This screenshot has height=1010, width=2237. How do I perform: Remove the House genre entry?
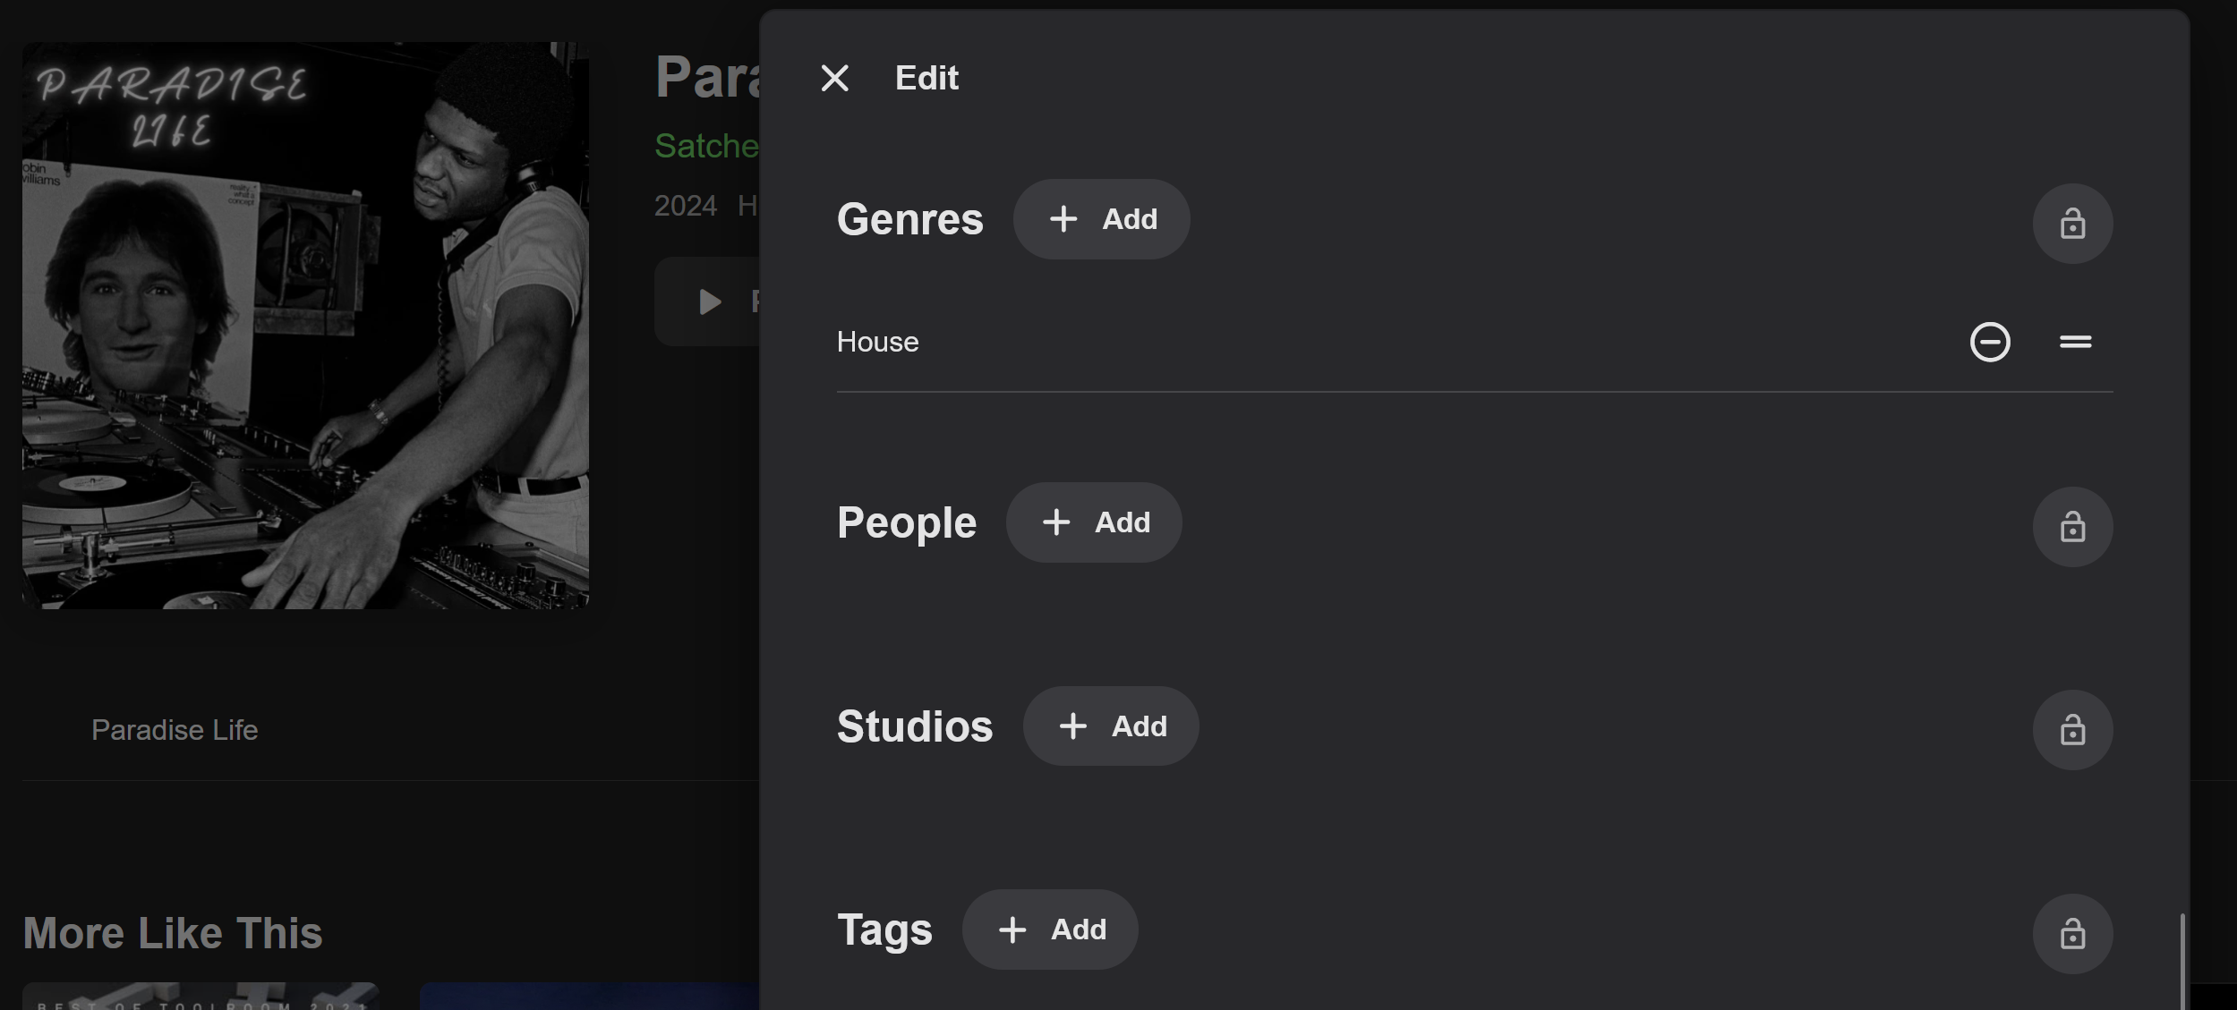[1990, 342]
